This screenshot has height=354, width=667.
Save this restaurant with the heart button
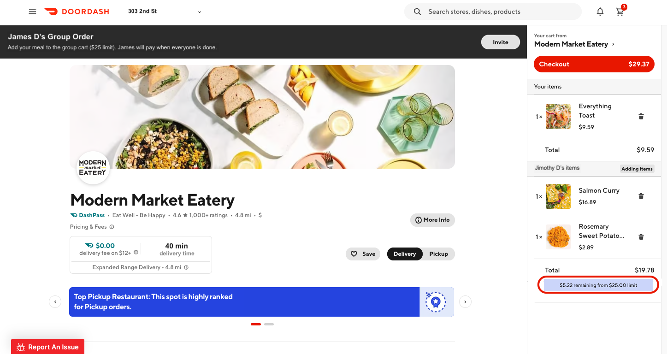(363, 254)
